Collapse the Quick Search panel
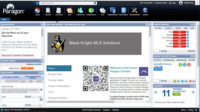200x112 pixels. coord(42,73)
